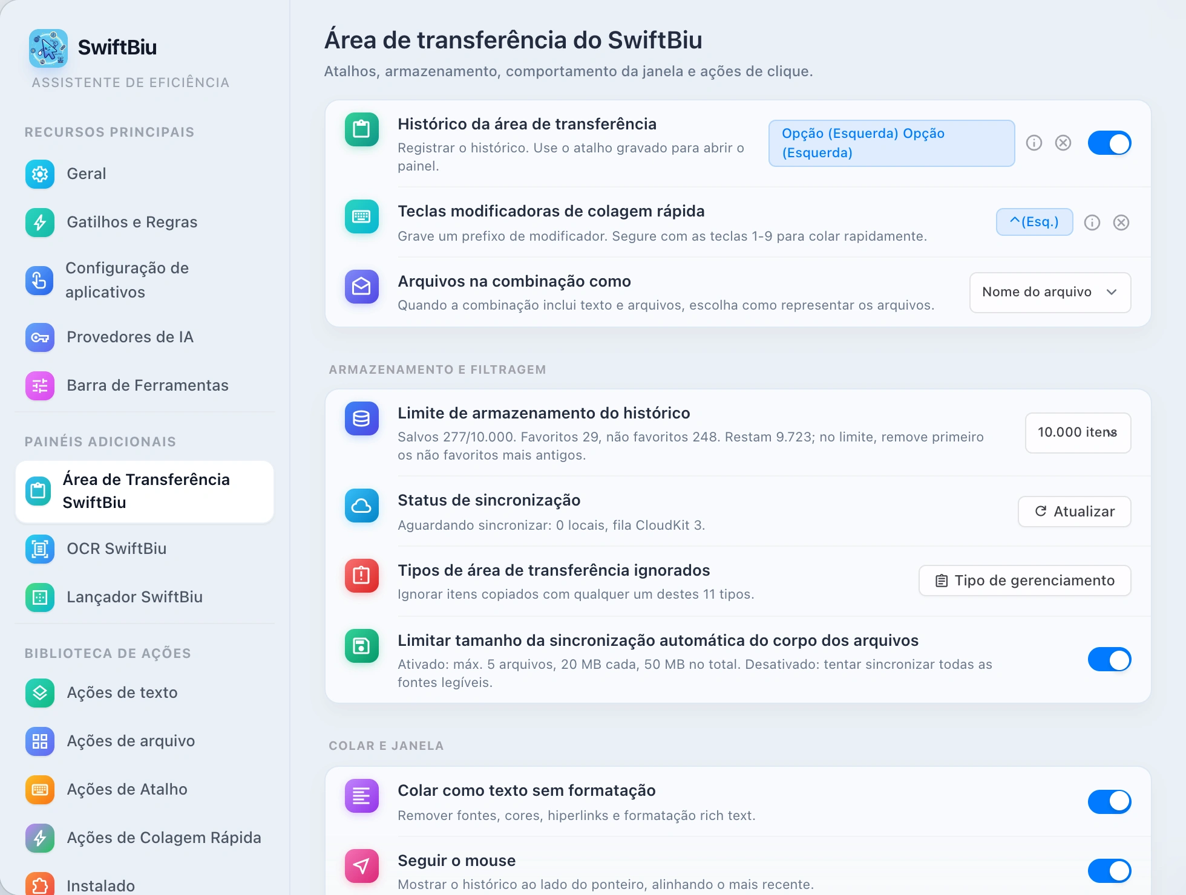Click the 'COLAR E JANELA' section header
This screenshot has height=895, width=1186.
point(386,746)
